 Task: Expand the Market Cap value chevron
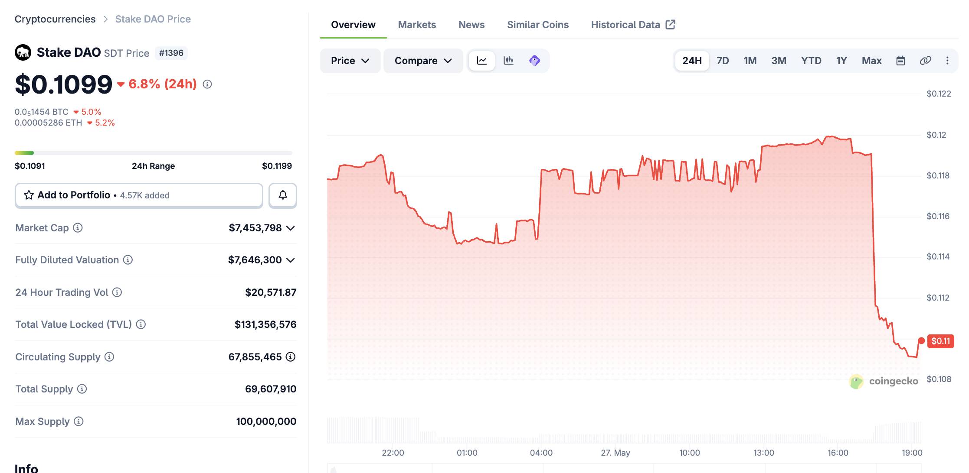tap(291, 228)
